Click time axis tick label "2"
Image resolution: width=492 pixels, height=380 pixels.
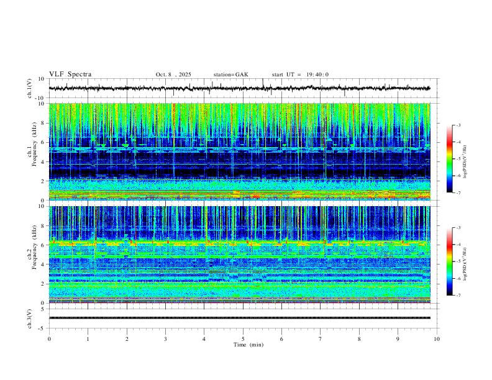pyautogui.click(x=127, y=339)
